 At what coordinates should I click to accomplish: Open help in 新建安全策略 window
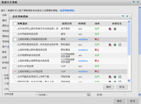(134, 2)
